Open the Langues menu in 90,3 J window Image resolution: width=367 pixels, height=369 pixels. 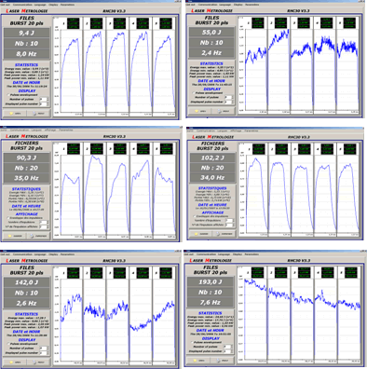click(x=36, y=130)
